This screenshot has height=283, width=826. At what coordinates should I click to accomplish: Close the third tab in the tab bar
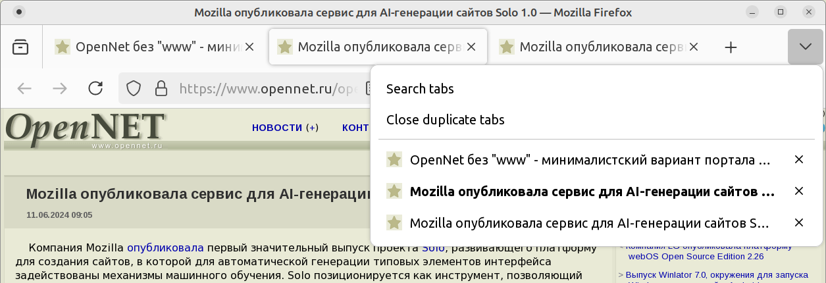[x=692, y=47]
